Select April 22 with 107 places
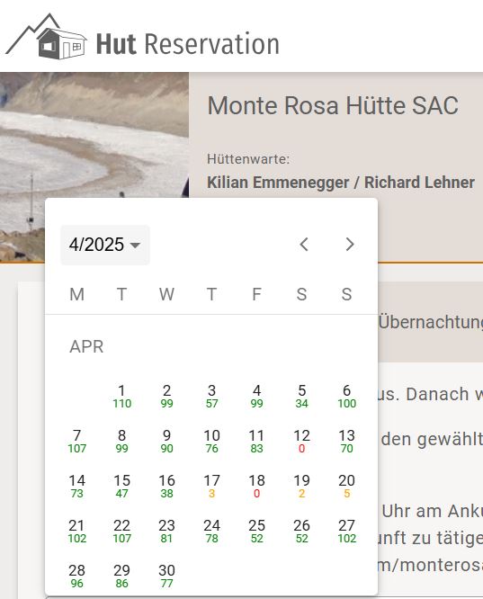Image resolution: width=483 pixels, height=599 pixels. tap(122, 532)
